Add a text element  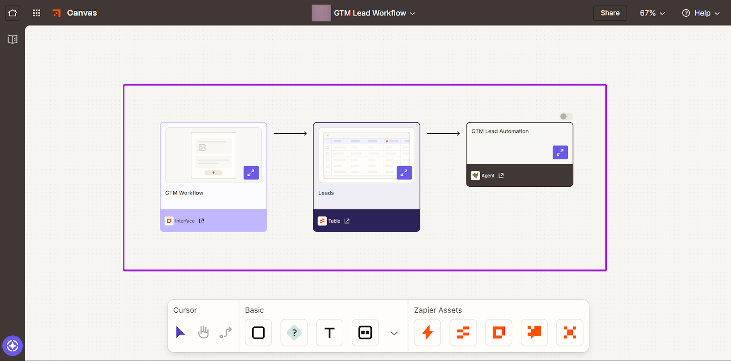329,333
